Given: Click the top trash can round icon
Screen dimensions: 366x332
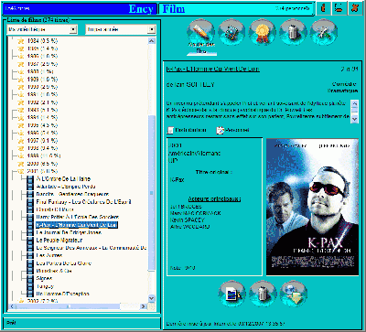Looking at the screenshot, I should point(293,32).
